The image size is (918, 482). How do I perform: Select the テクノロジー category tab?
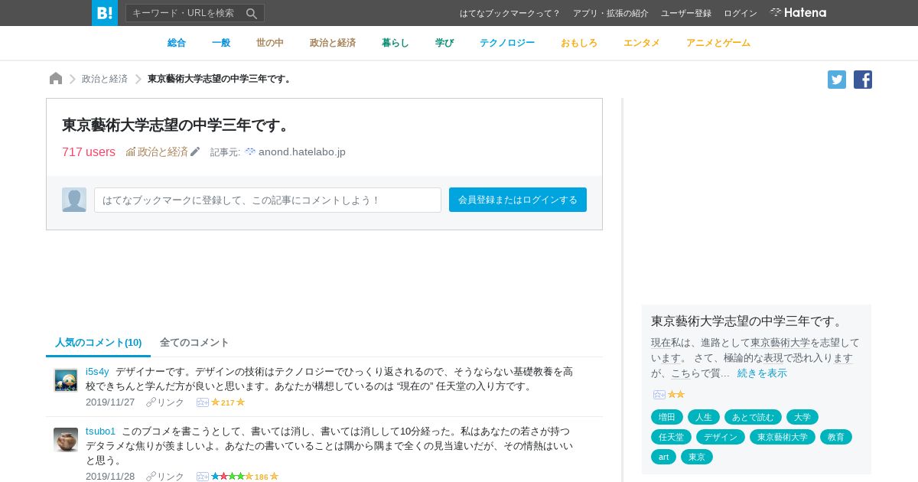[507, 43]
